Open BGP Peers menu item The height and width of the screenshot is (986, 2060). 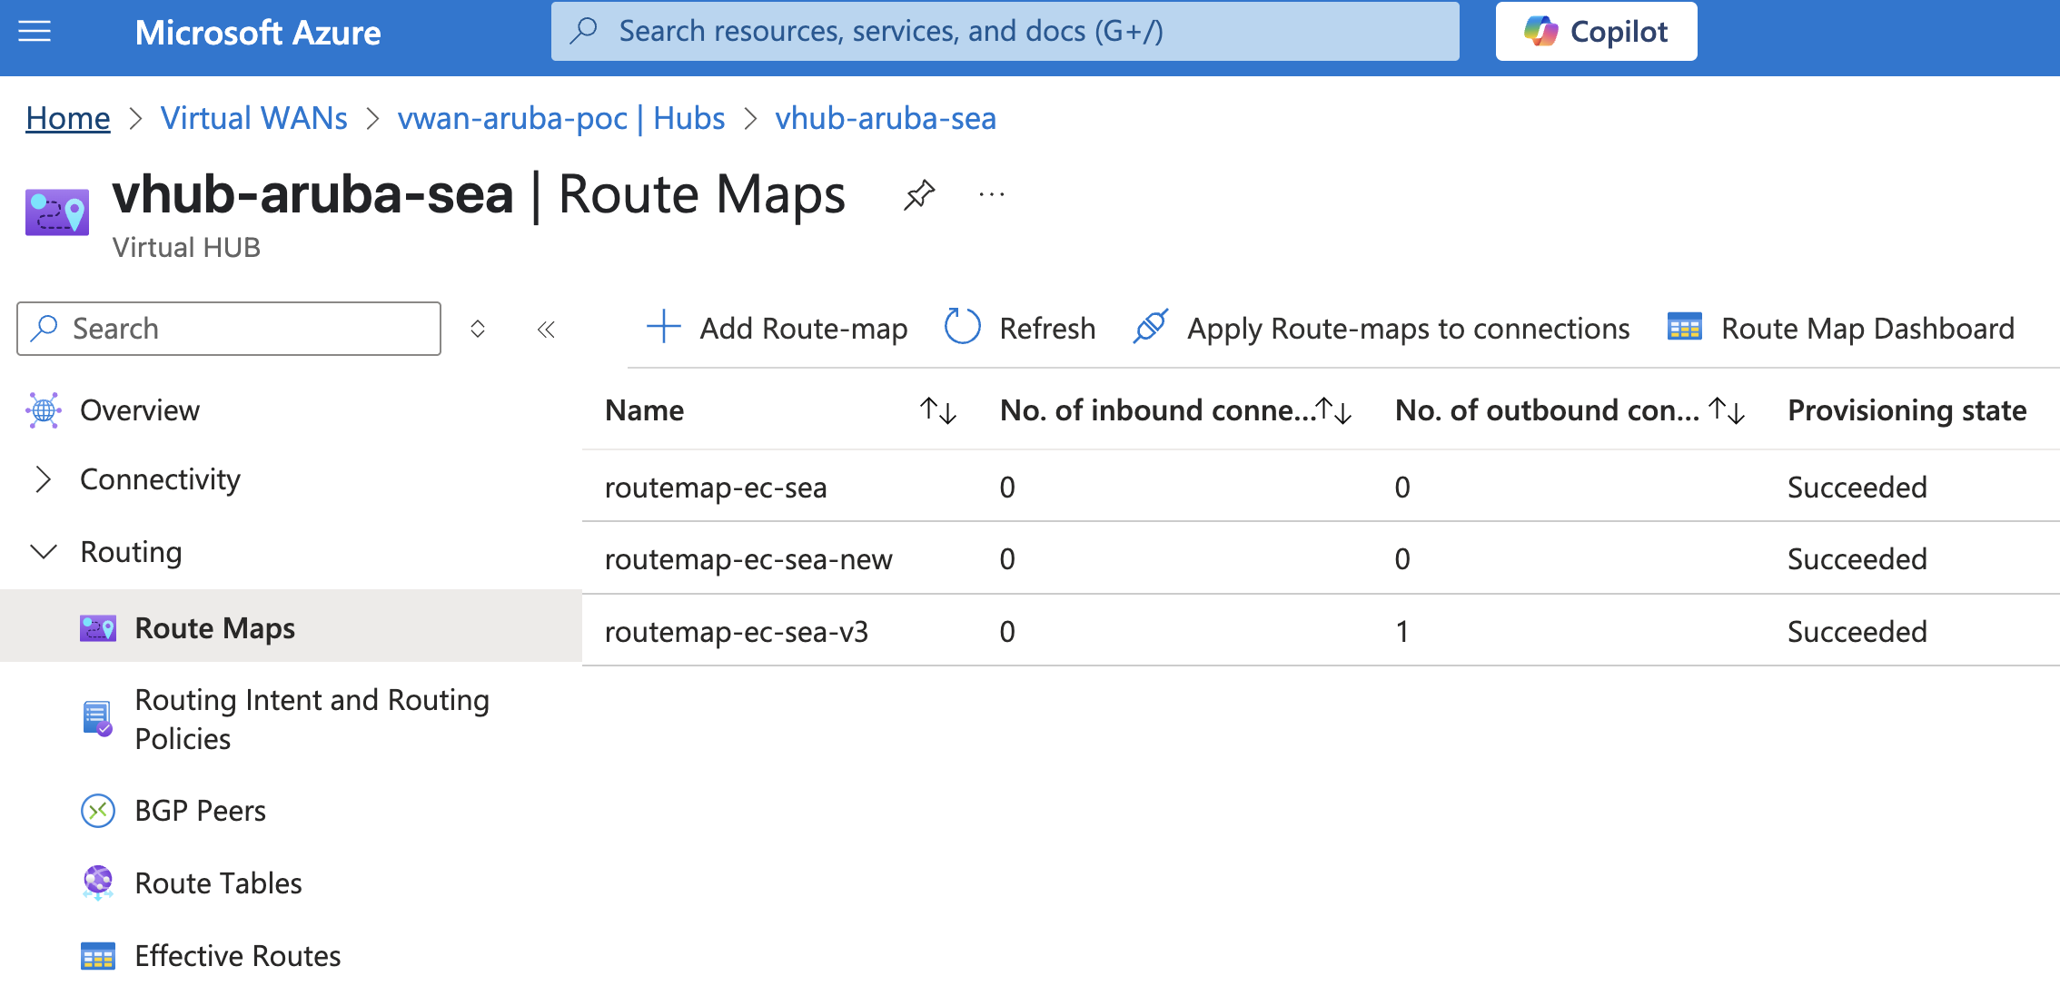[200, 811]
